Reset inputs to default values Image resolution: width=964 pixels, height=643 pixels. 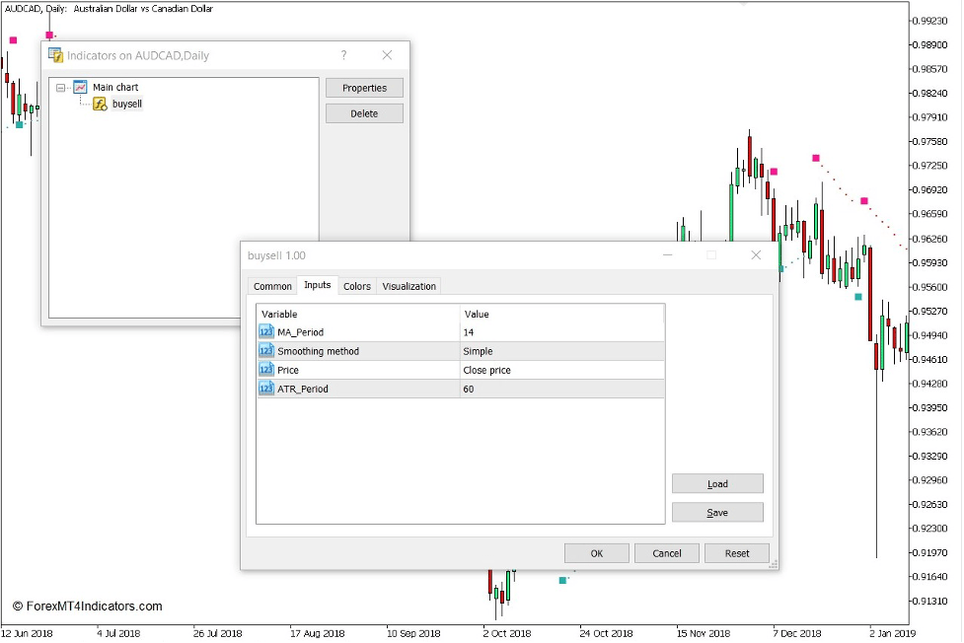[736, 553]
